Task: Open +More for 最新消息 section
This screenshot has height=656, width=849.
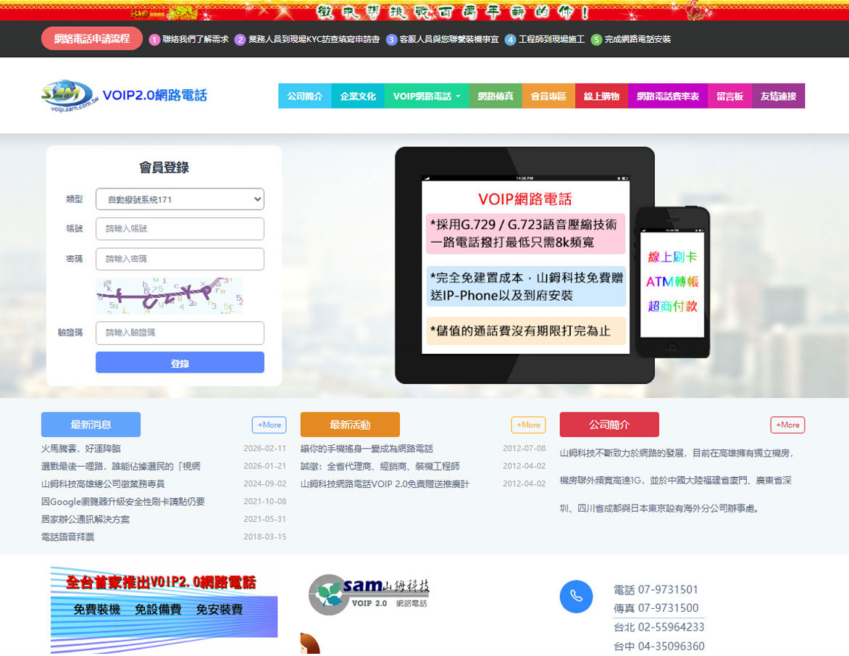Action: pyautogui.click(x=269, y=425)
